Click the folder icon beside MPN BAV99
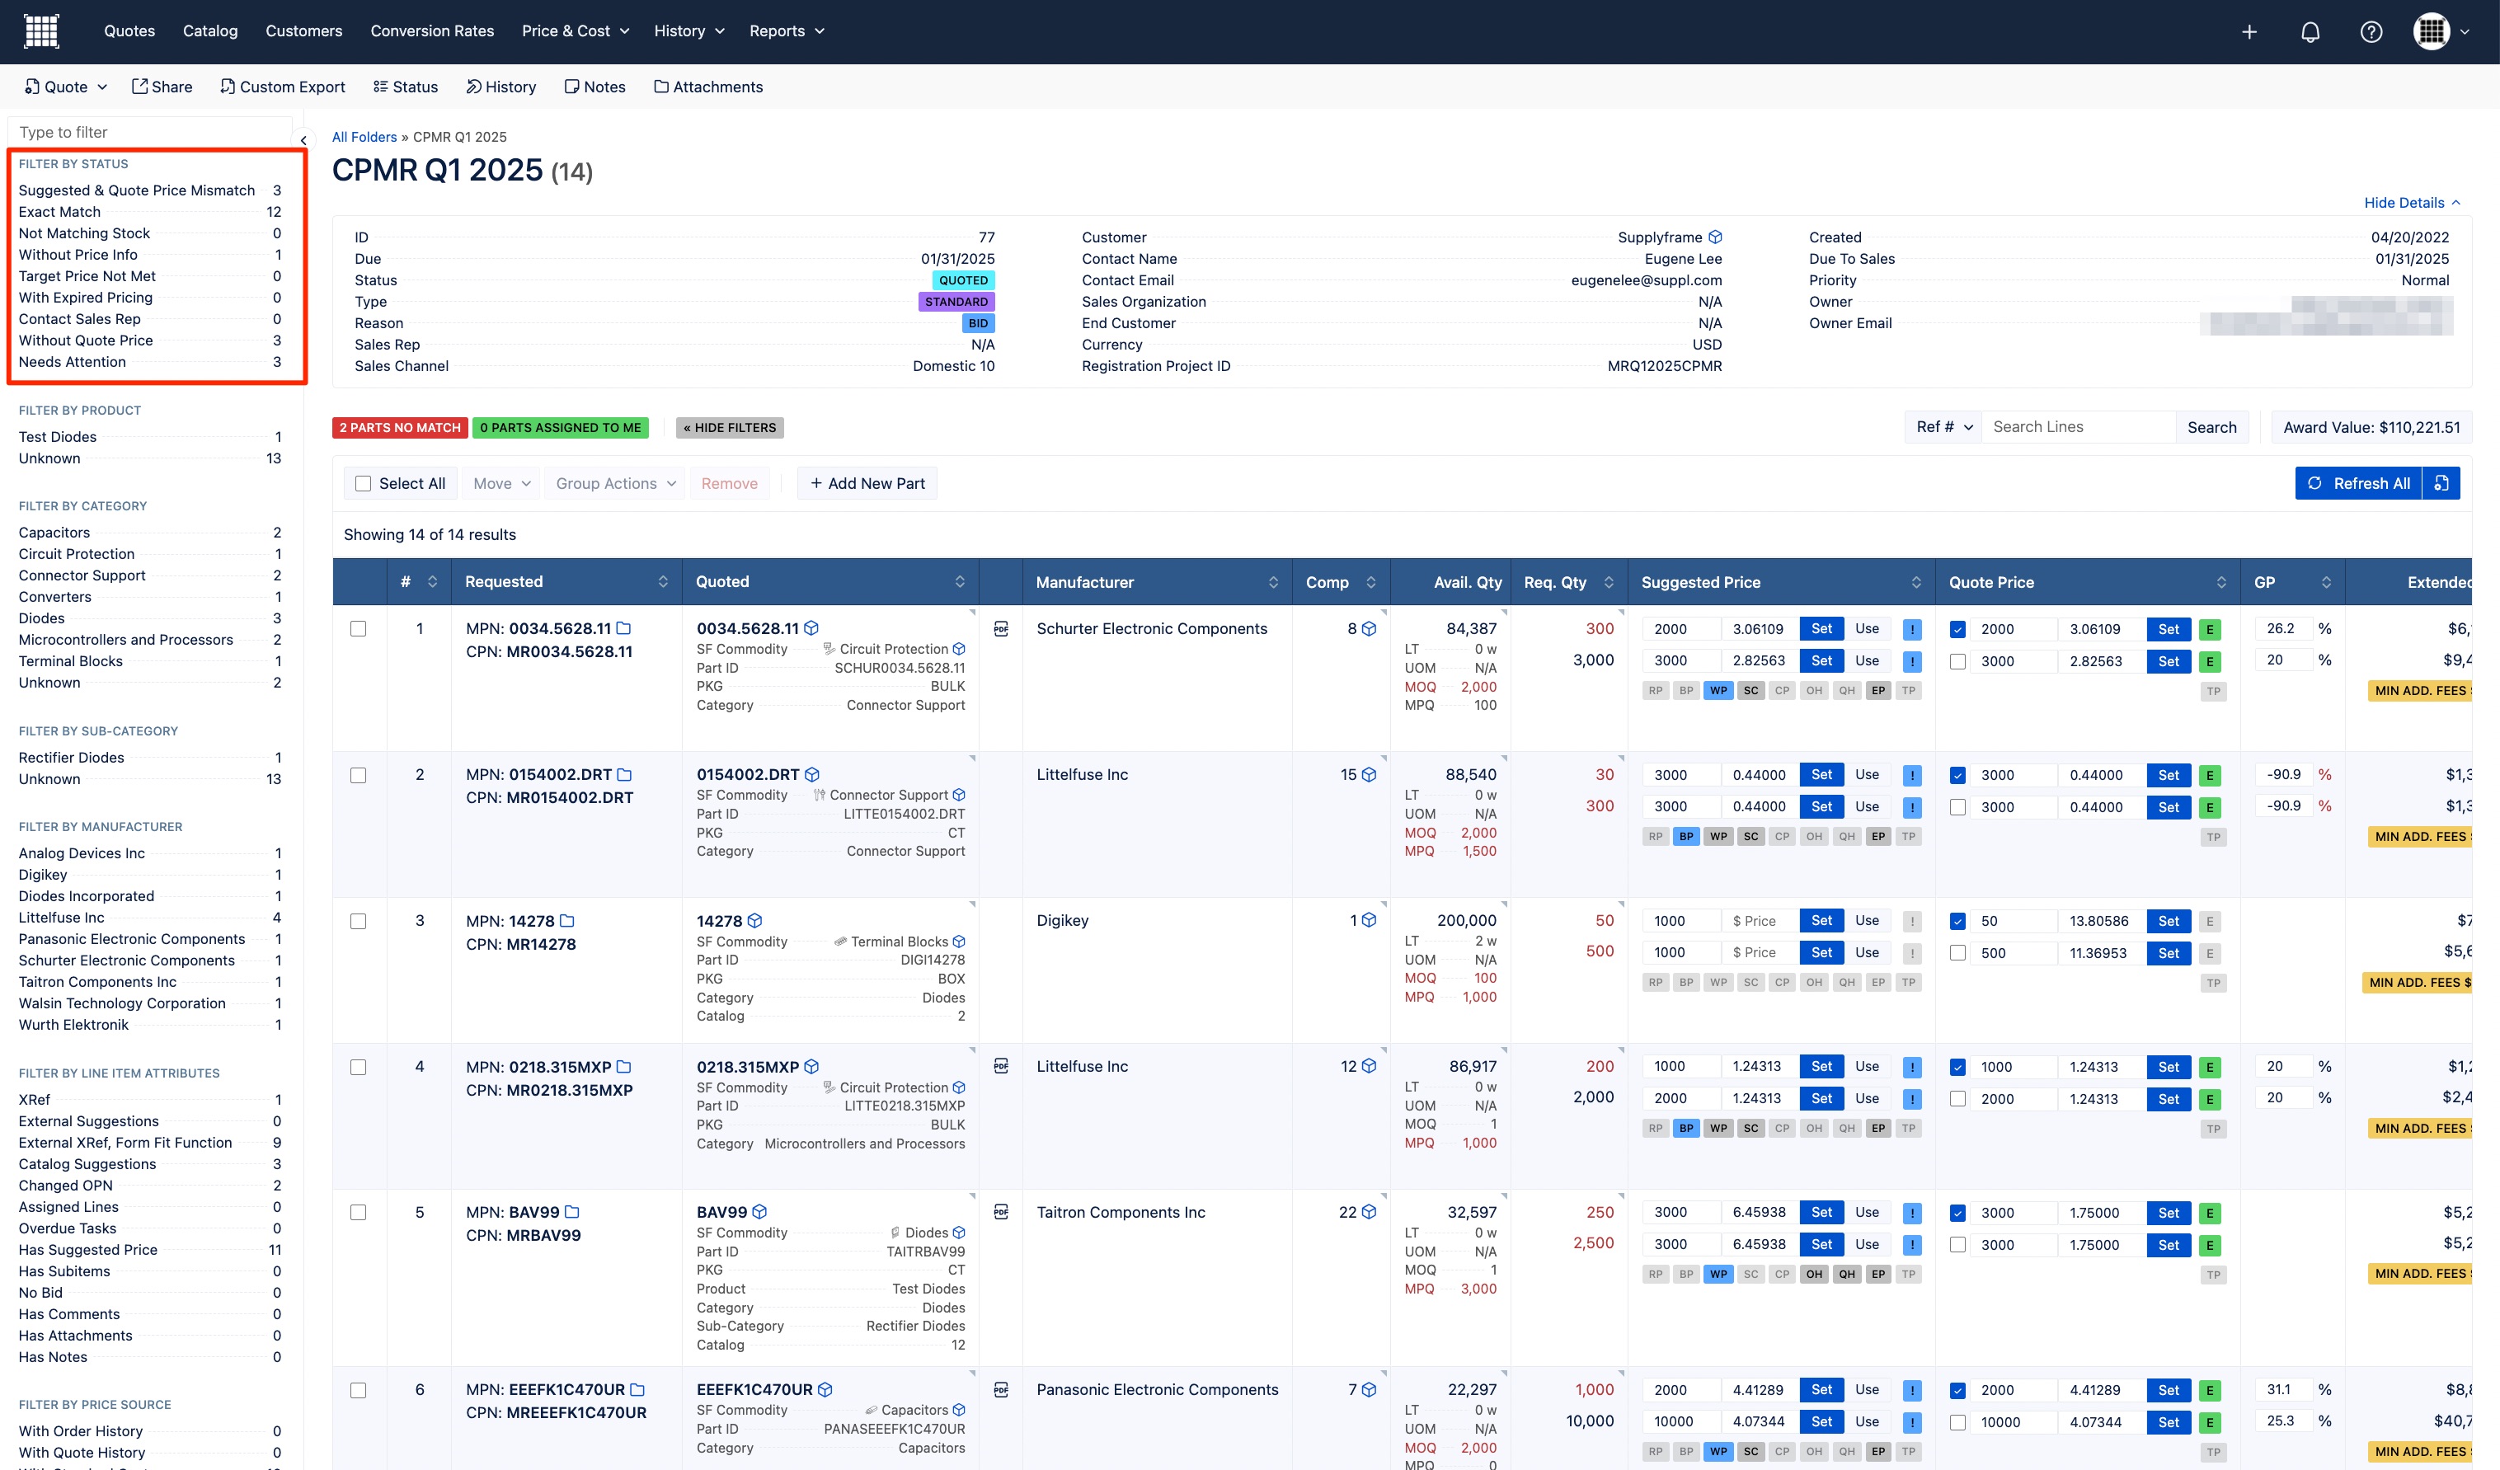2500x1470 pixels. [x=571, y=1212]
